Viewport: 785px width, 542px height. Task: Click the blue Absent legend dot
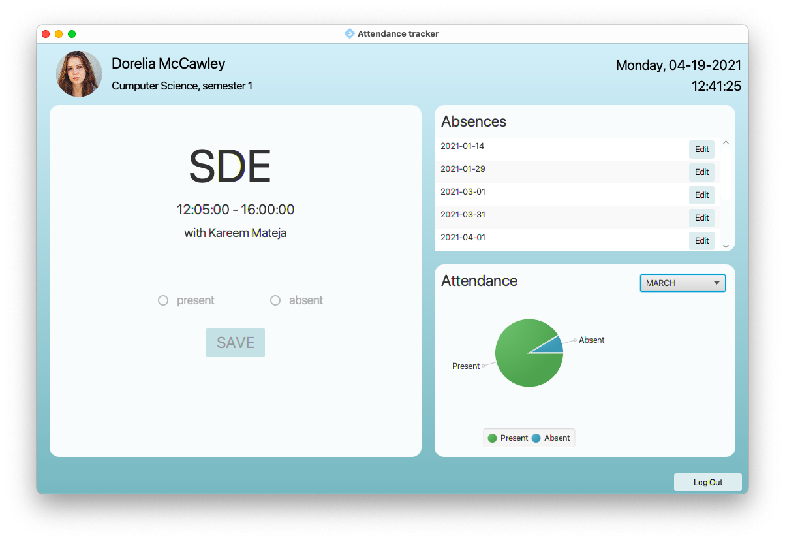tap(536, 438)
